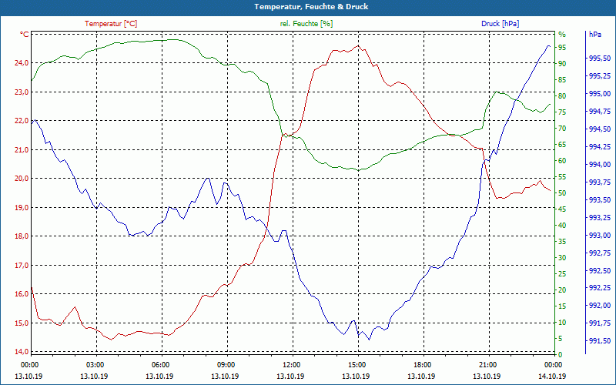616x385 pixels.
Task: Click pressure axis value '992,75'
Action: coord(600,253)
